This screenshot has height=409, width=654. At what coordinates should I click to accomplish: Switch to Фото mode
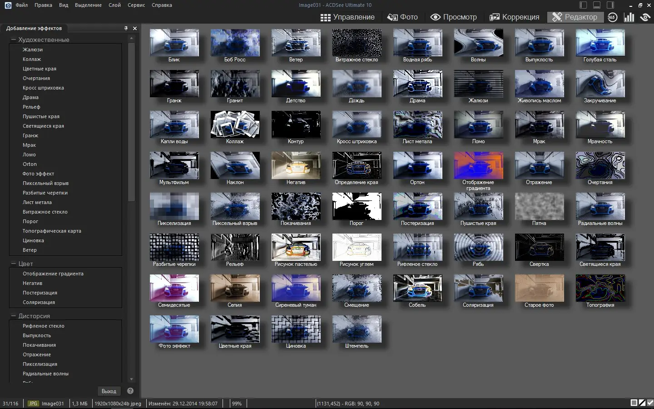tap(402, 17)
